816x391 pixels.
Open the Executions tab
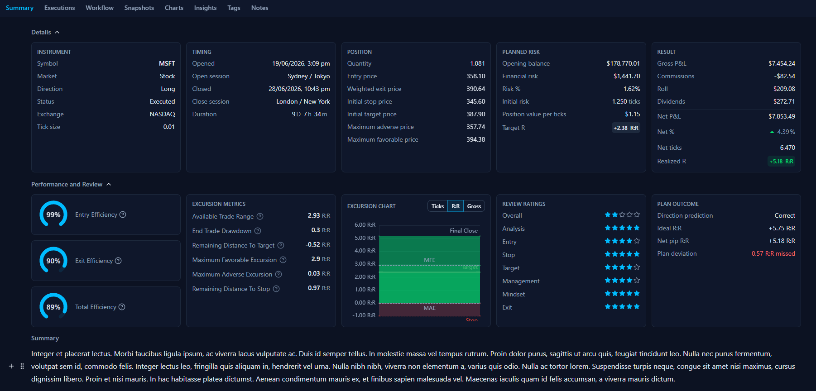(x=59, y=8)
